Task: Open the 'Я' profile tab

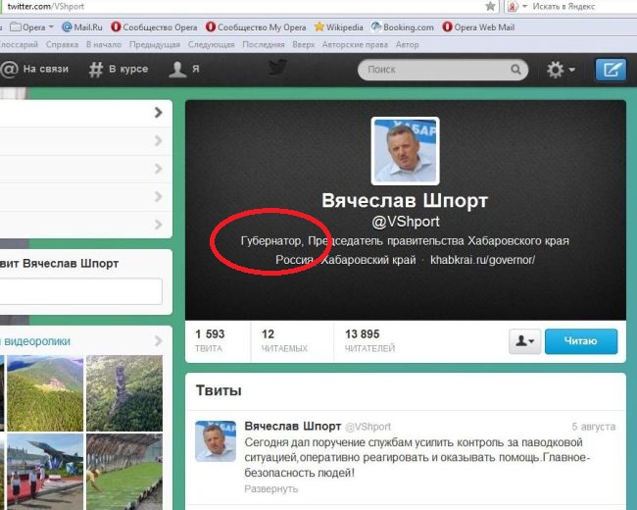Action: pyautogui.click(x=184, y=69)
